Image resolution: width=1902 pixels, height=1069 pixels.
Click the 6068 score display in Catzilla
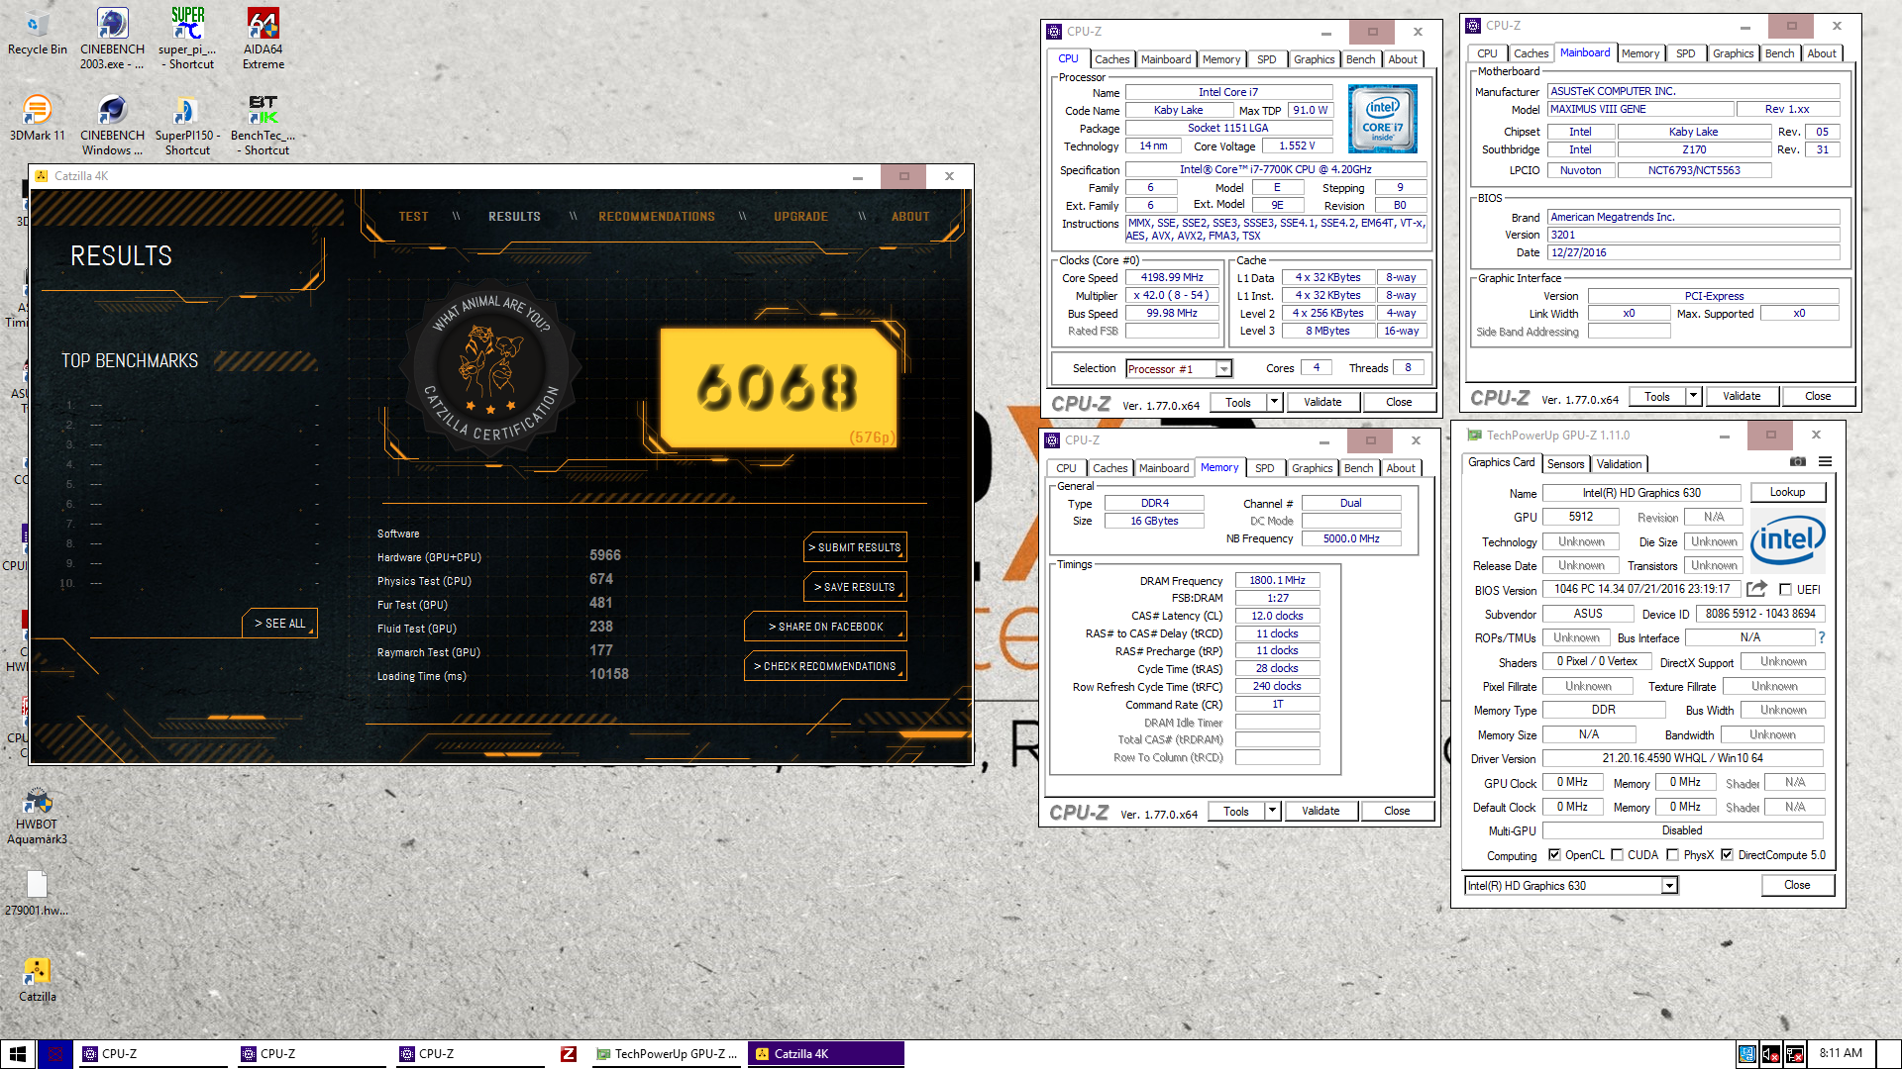coord(778,388)
